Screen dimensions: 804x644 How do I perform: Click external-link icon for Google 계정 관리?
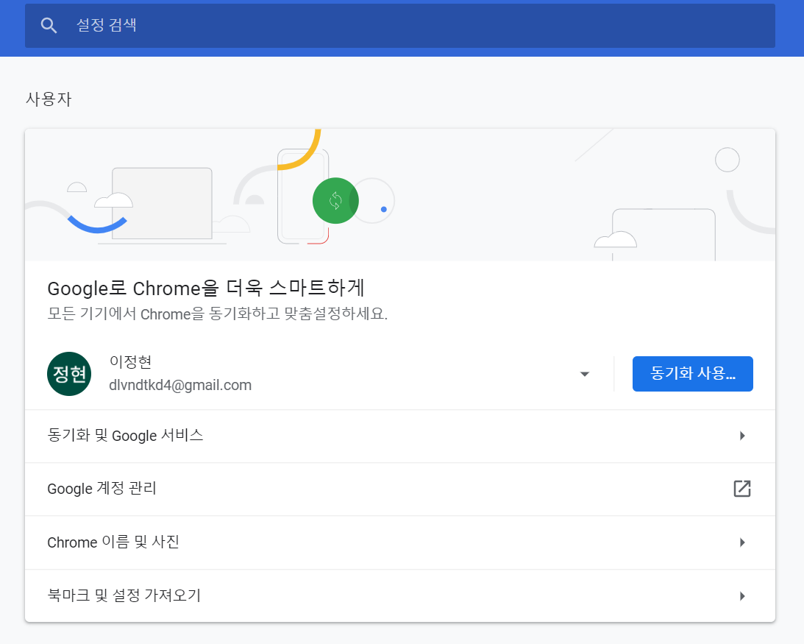click(742, 489)
